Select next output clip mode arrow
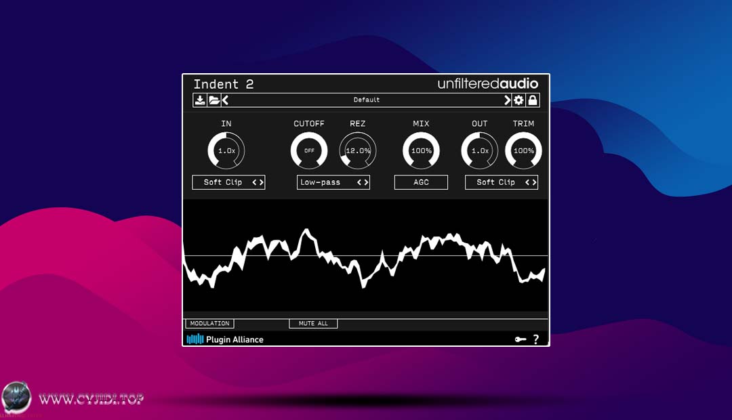The width and height of the screenshot is (732, 420). click(534, 182)
